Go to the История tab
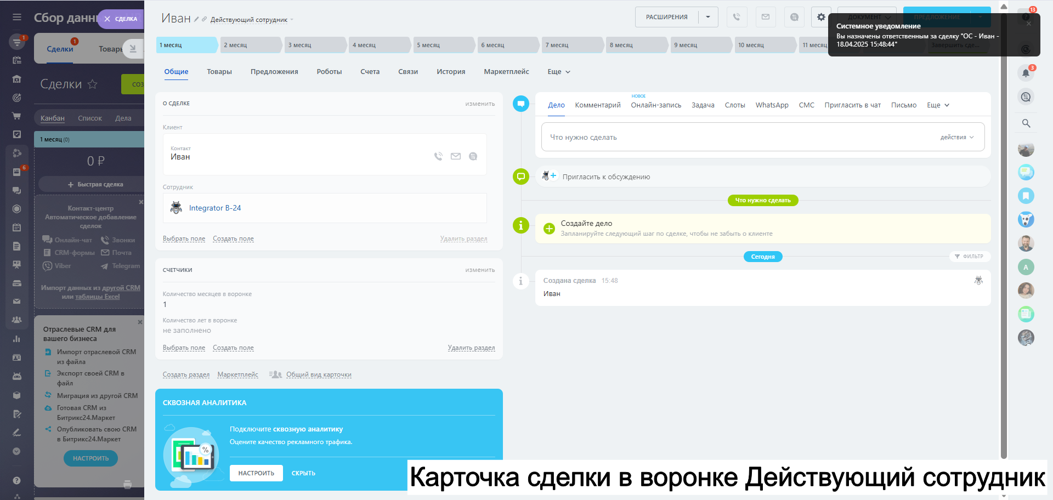This screenshot has height=500, width=1053. pos(451,72)
